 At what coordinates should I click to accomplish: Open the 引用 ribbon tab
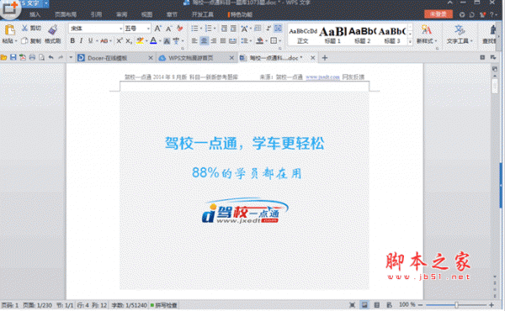pyautogui.click(x=96, y=14)
